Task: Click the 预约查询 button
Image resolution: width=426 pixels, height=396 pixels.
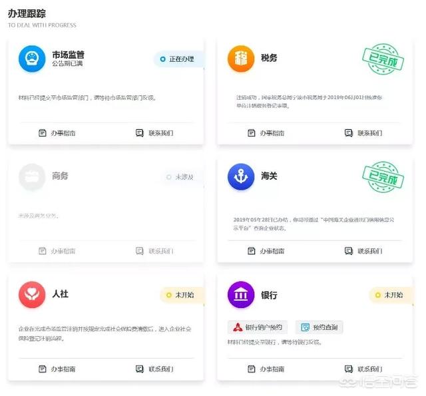Action: (x=319, y=327)
